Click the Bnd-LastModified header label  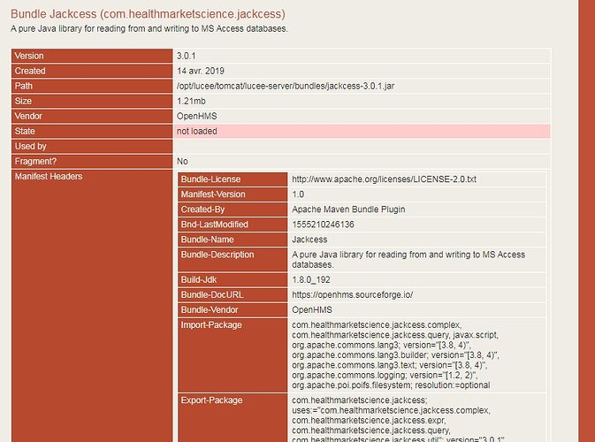pos(215,225)
